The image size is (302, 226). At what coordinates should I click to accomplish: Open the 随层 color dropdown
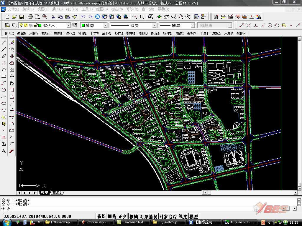105,25
